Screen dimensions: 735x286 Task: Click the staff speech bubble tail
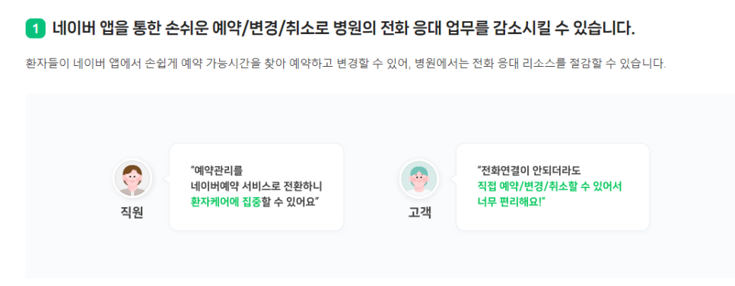166,178
